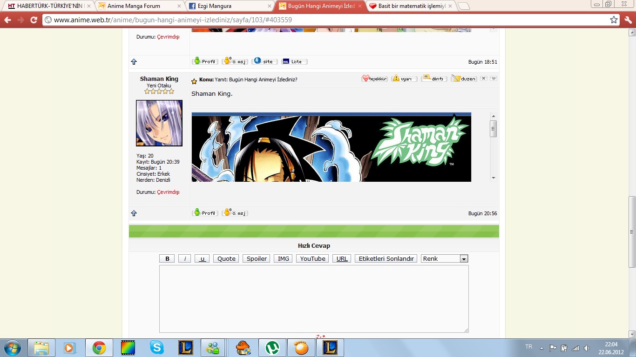The width and height of the screenshot is (636, 357).
Task: Click the Hızlı Cevap heading
Action: (x=314, y=245)
